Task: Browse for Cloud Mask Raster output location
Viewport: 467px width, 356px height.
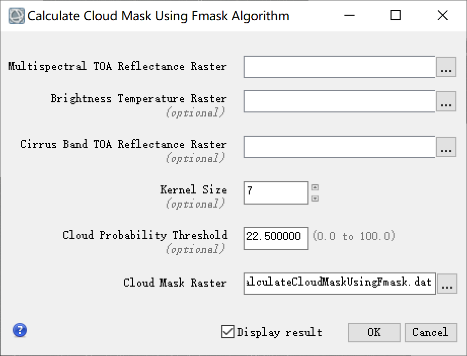Action: (x=446, y=284)
